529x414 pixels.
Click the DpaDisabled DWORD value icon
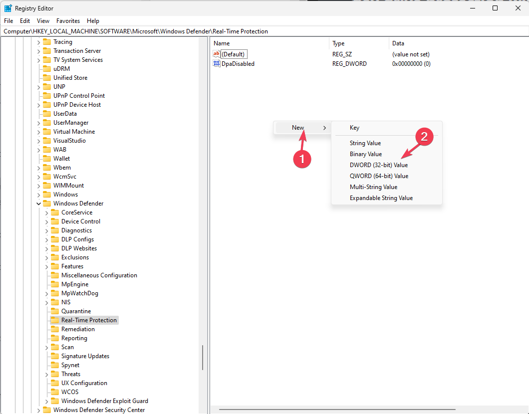217,63
